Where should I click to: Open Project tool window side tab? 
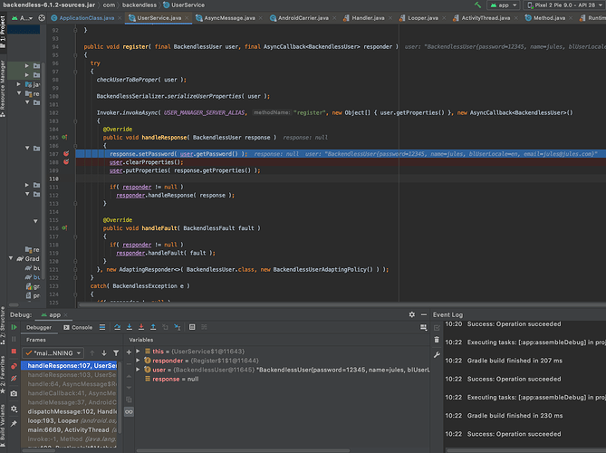click(3, 32)
